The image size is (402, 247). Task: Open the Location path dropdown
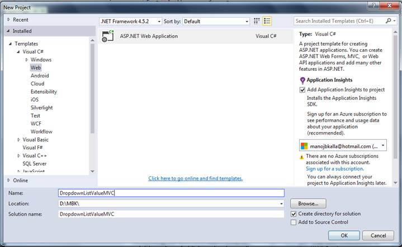click(x=281, y=204)
